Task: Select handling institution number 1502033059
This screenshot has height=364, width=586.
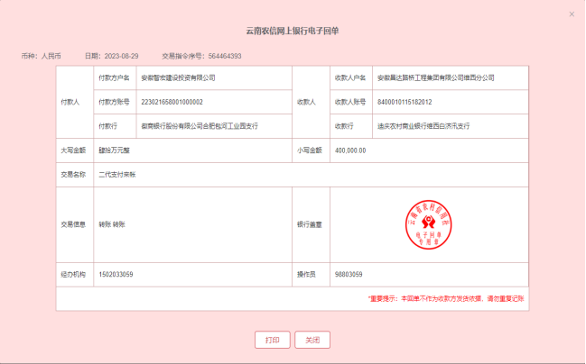Action: click(116, 274)
